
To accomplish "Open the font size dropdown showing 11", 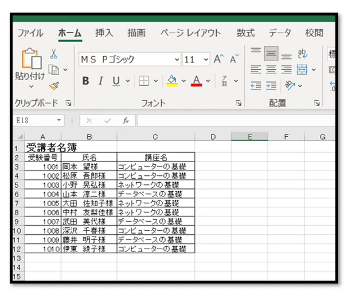I will [x=206, y=60].
